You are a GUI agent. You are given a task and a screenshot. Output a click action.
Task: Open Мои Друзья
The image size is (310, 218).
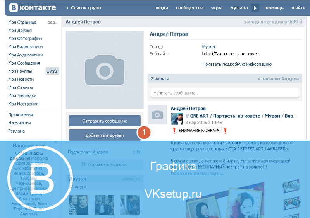tap(20, 31)
